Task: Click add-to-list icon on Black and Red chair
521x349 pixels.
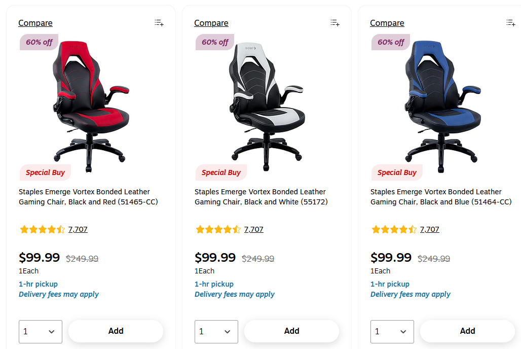Action: [x=159, y=23]
